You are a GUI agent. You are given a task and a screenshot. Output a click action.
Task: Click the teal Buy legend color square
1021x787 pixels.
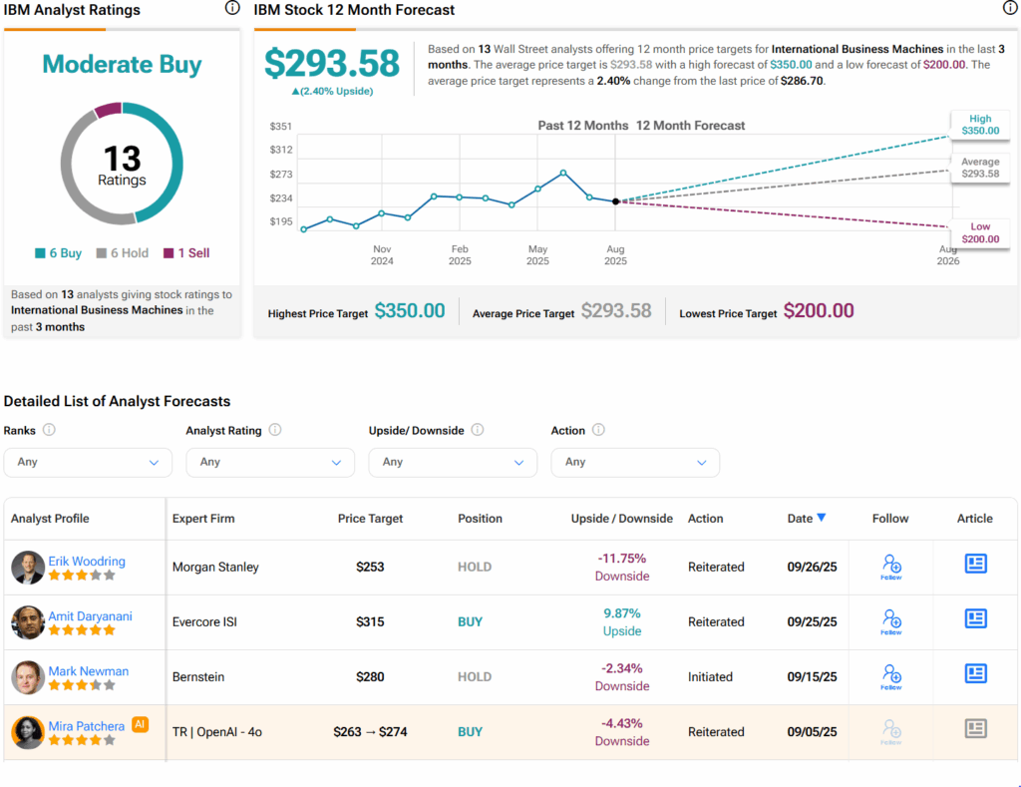40,253
